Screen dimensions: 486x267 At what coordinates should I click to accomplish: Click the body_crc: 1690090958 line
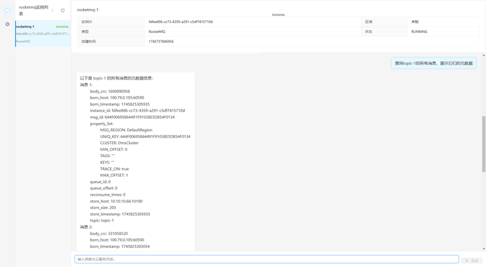(x=110, y=91)
